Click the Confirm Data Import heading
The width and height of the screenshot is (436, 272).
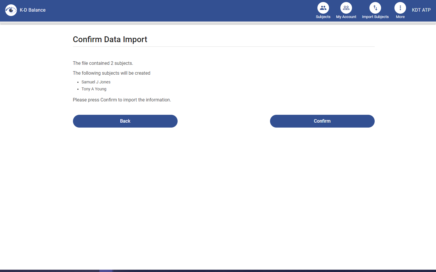[110, 39]
